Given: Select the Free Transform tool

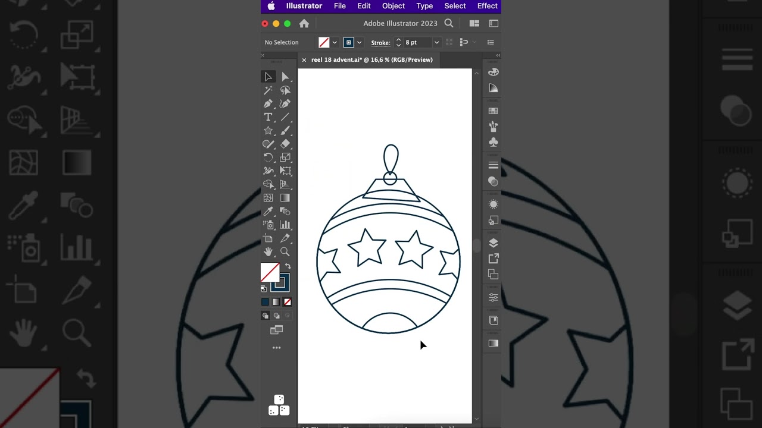Looking at the screenshot, I should point(285,171).
